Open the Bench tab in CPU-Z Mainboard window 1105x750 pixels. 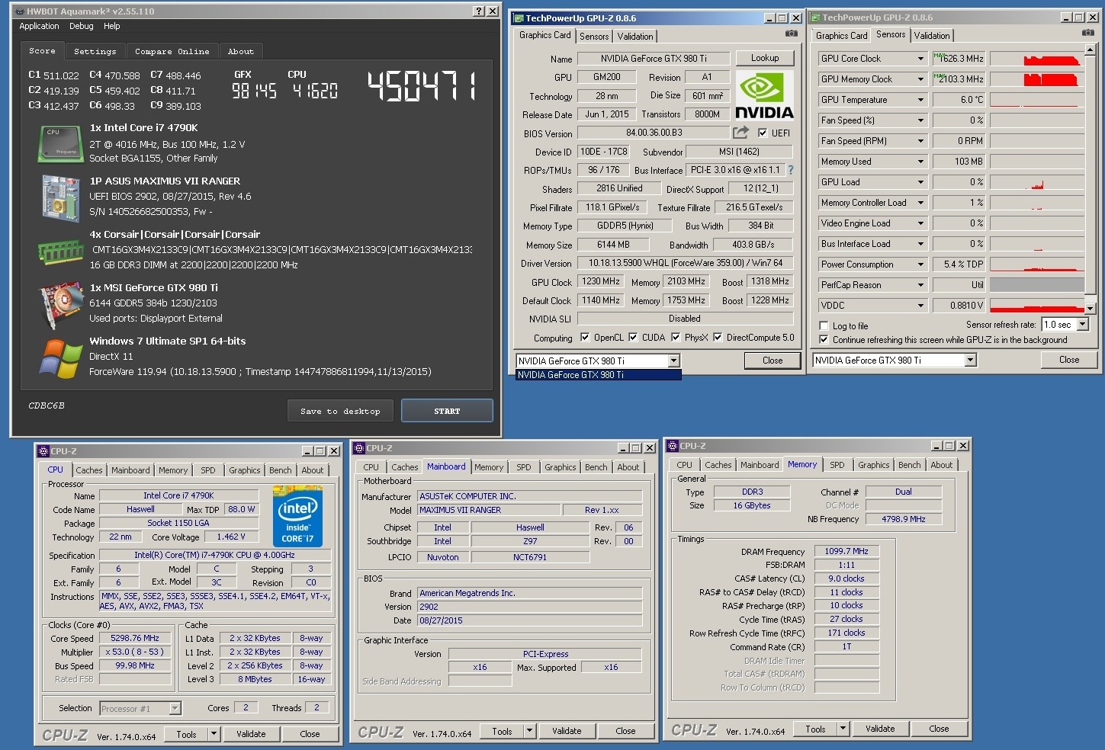point(596,467)
